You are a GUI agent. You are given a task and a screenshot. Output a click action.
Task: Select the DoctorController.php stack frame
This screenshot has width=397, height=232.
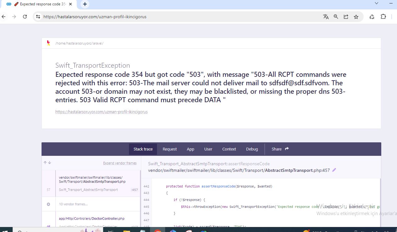click(x=92, y=219)
